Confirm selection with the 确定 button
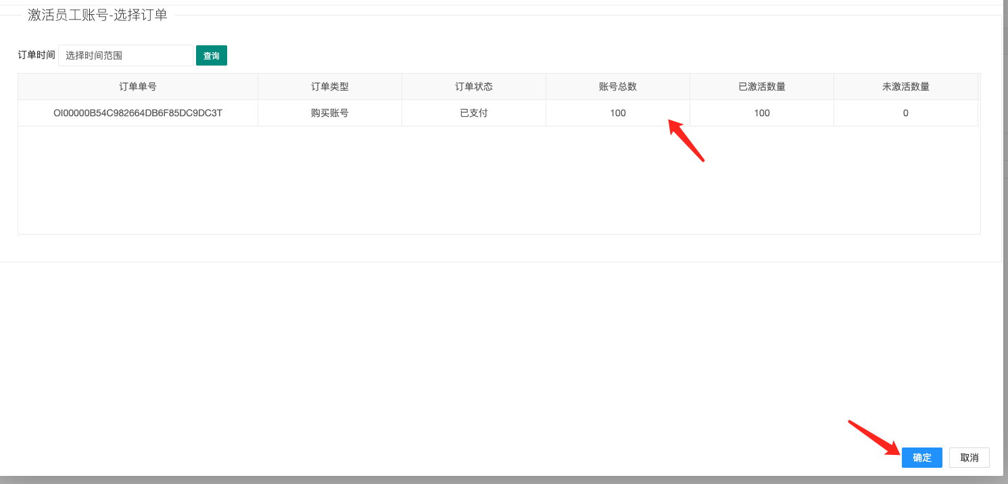 pos(921,458)
